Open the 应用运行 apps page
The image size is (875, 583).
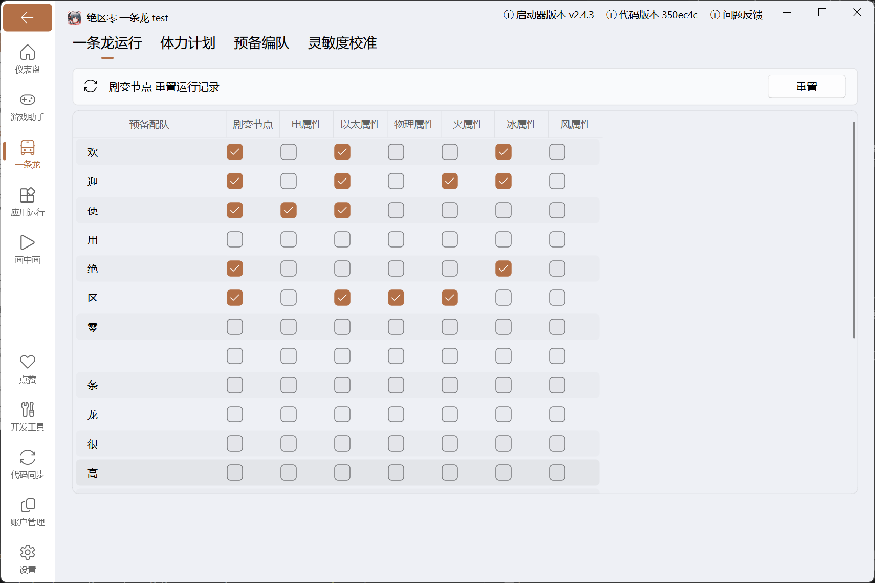[28, 202]
